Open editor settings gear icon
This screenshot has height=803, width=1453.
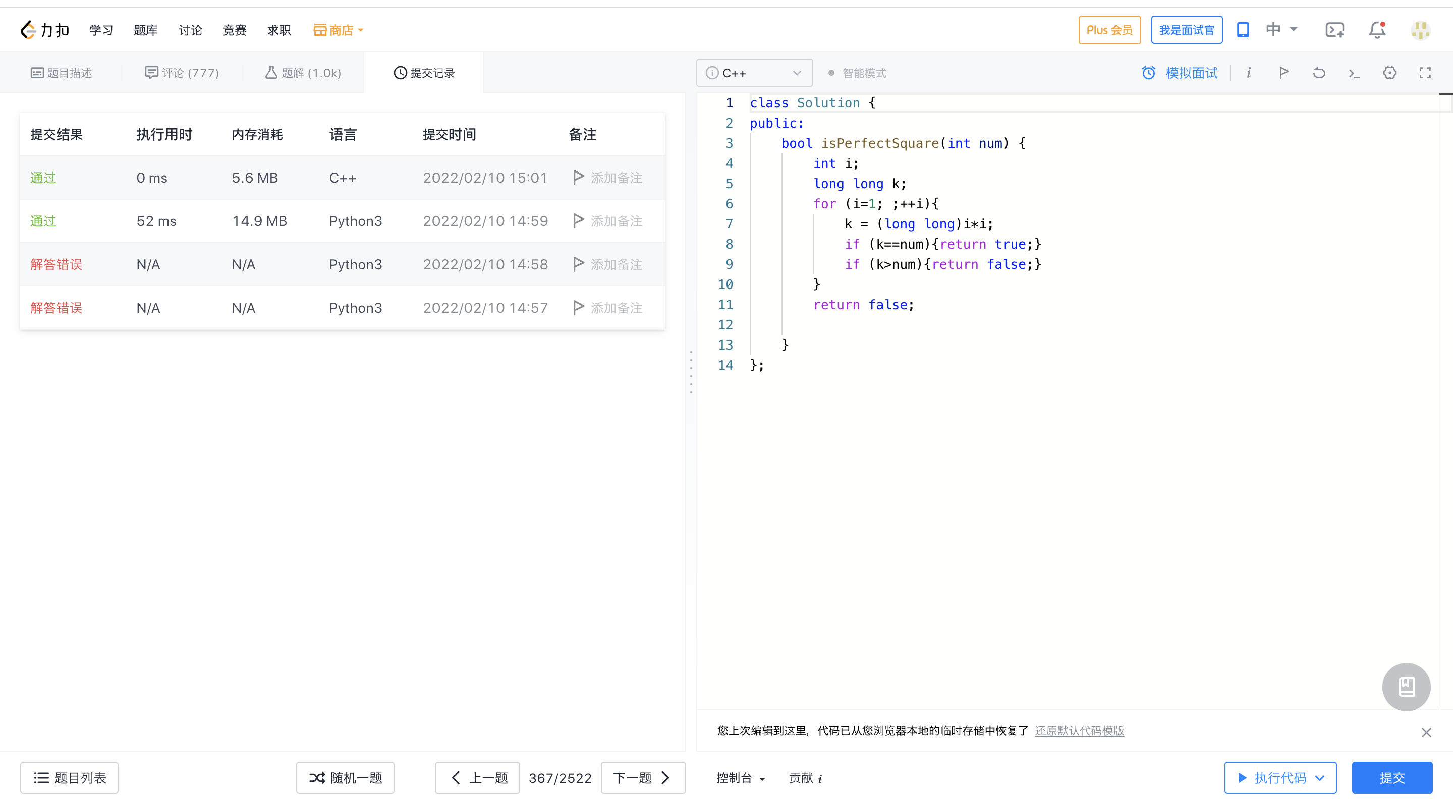tap(1390, 73)
